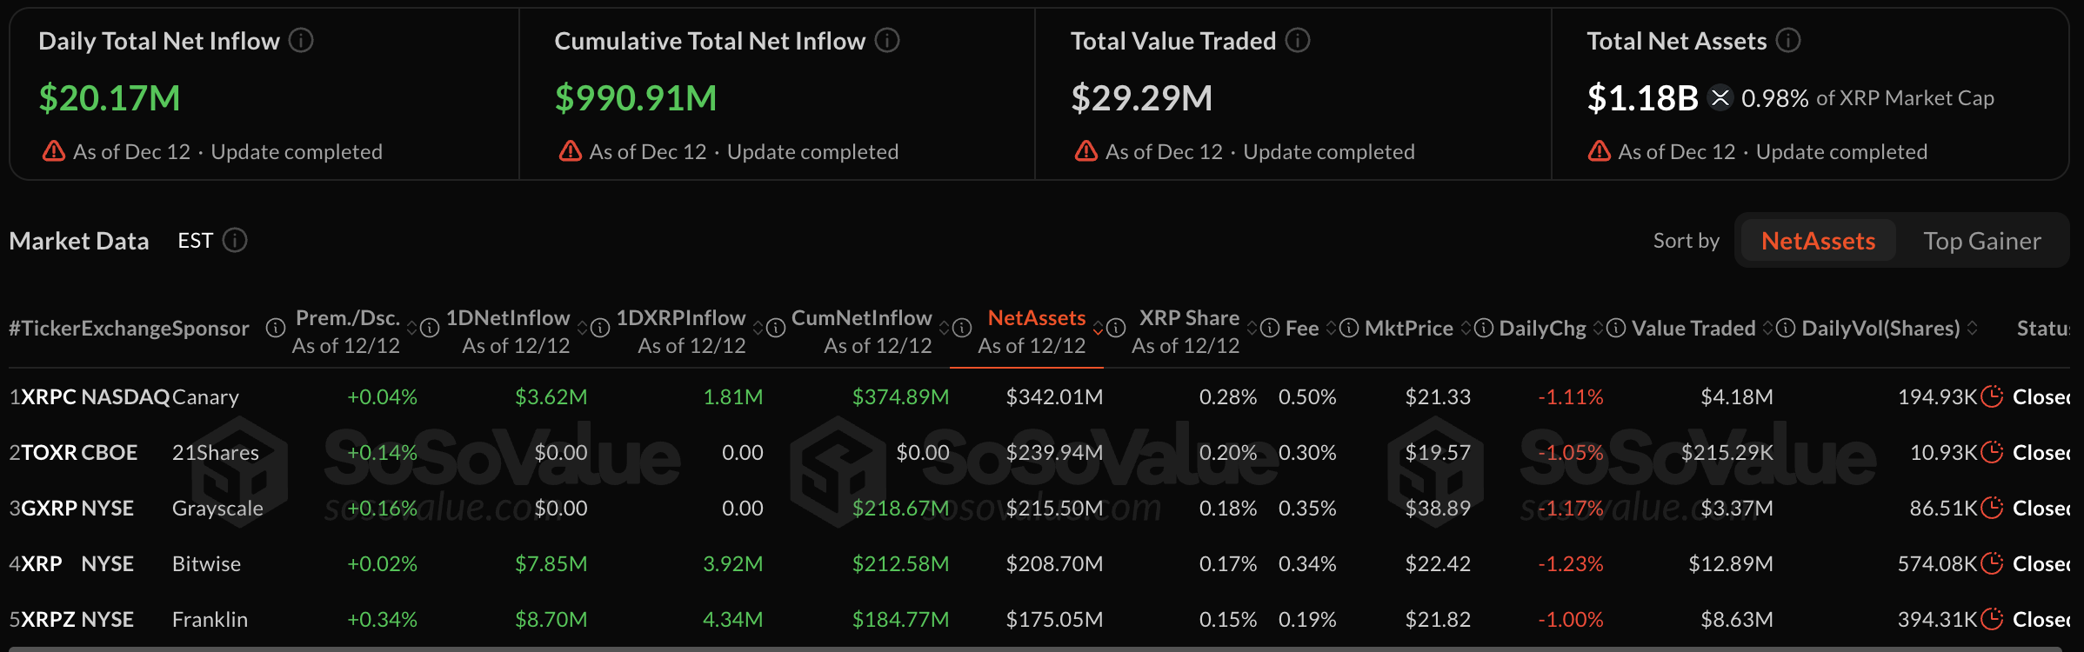Open the EST timezone info icon
2084x652 pixels.
pyautogui.click(x=234, y=240)
